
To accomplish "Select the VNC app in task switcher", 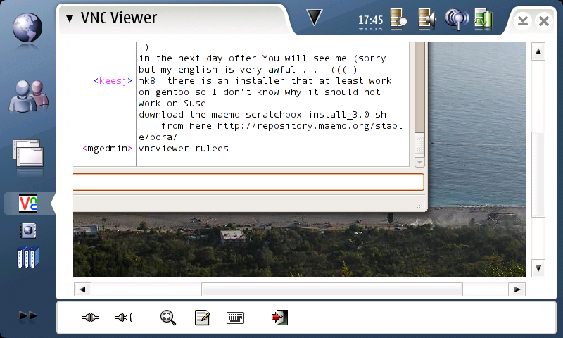I will [28, 204].
